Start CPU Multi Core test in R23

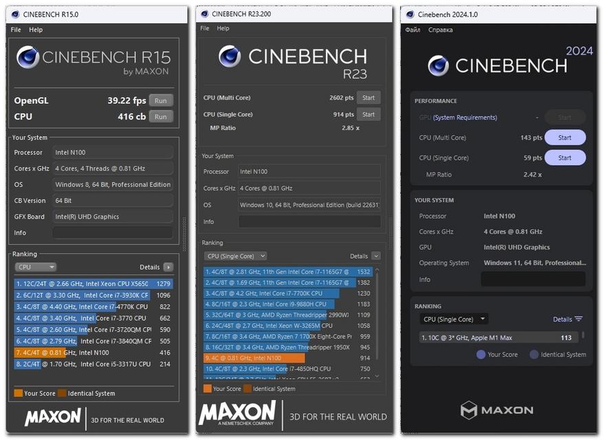369,98
